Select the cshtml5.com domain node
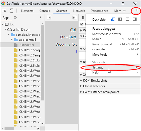Image resolution: width=141 pixels, height=131 pixels. (x=21, y=29)
